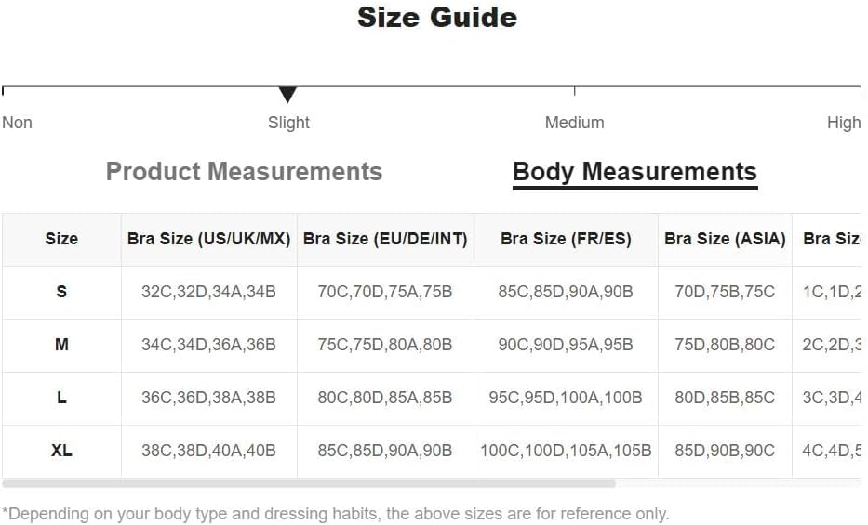Select the M size row label
This screenshot has height=525, width=868.
point(61,345)
